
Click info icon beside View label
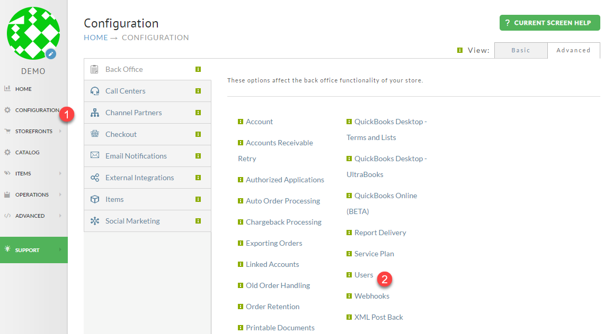pos(460,50)
